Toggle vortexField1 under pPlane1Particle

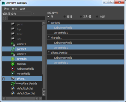[85, 62]
